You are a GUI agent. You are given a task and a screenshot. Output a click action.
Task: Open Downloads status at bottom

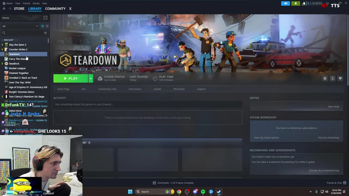[173, 183]
